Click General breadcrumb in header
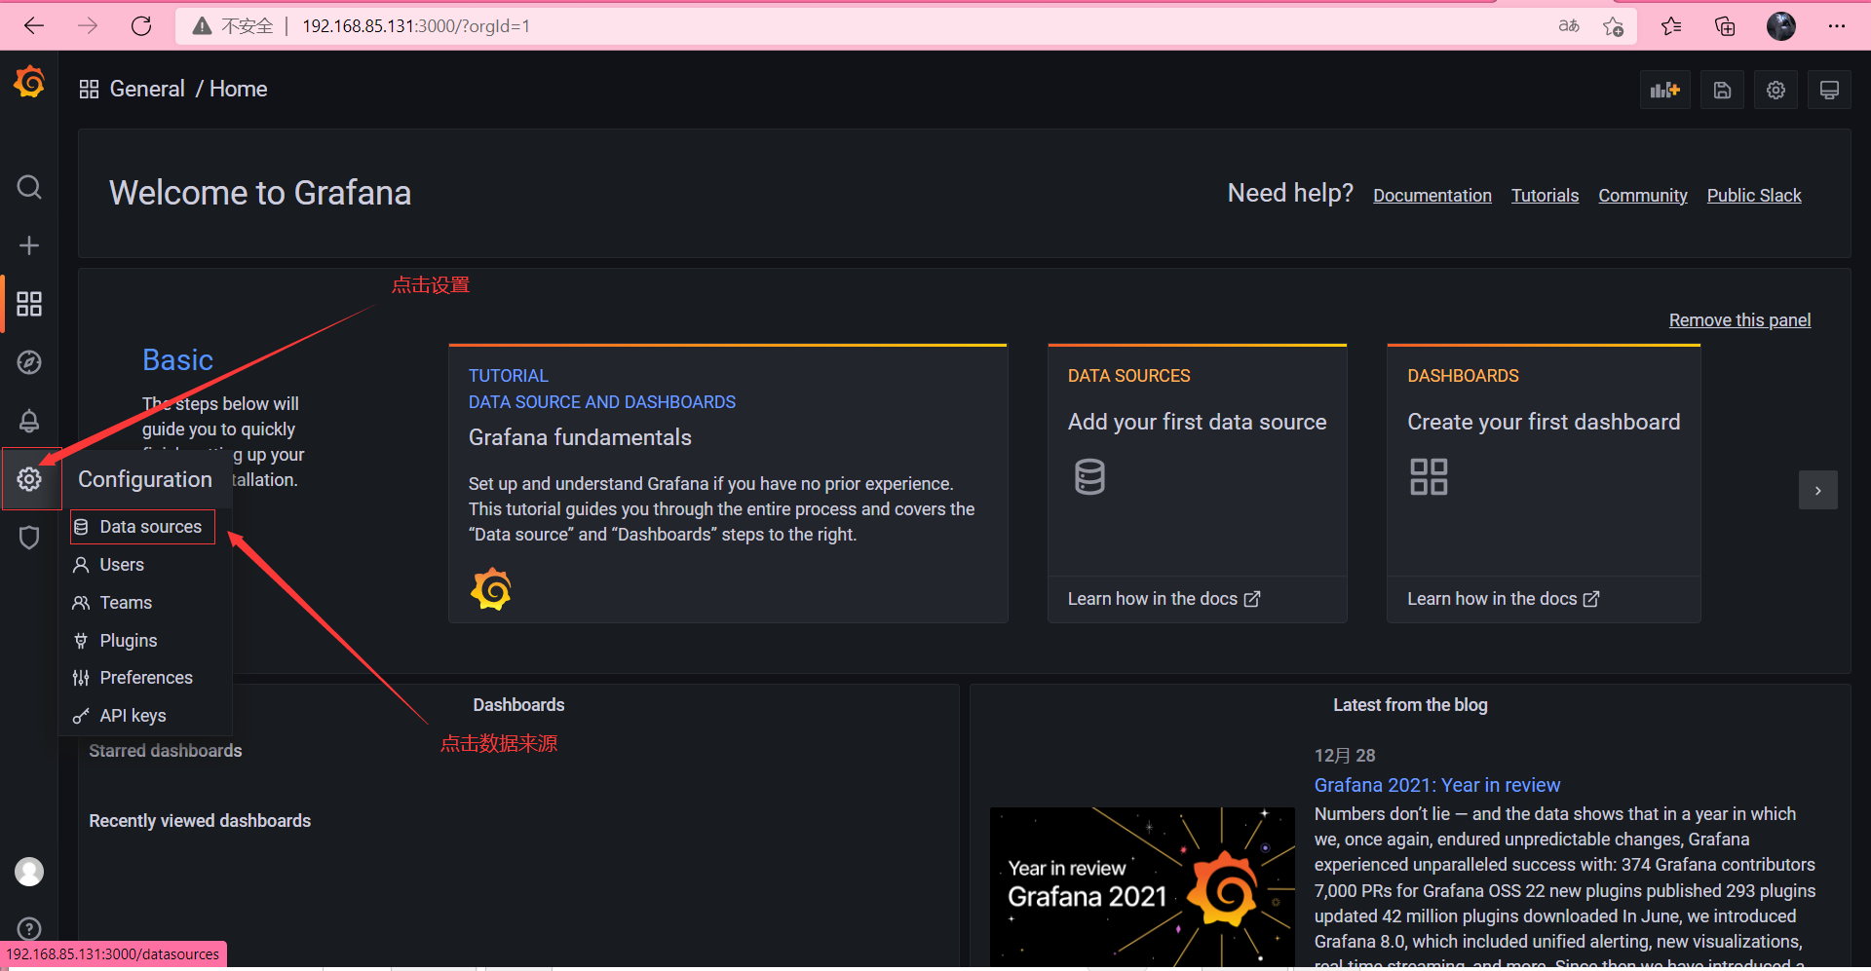Screen dimensions: 1871x971 coord(147,89)
